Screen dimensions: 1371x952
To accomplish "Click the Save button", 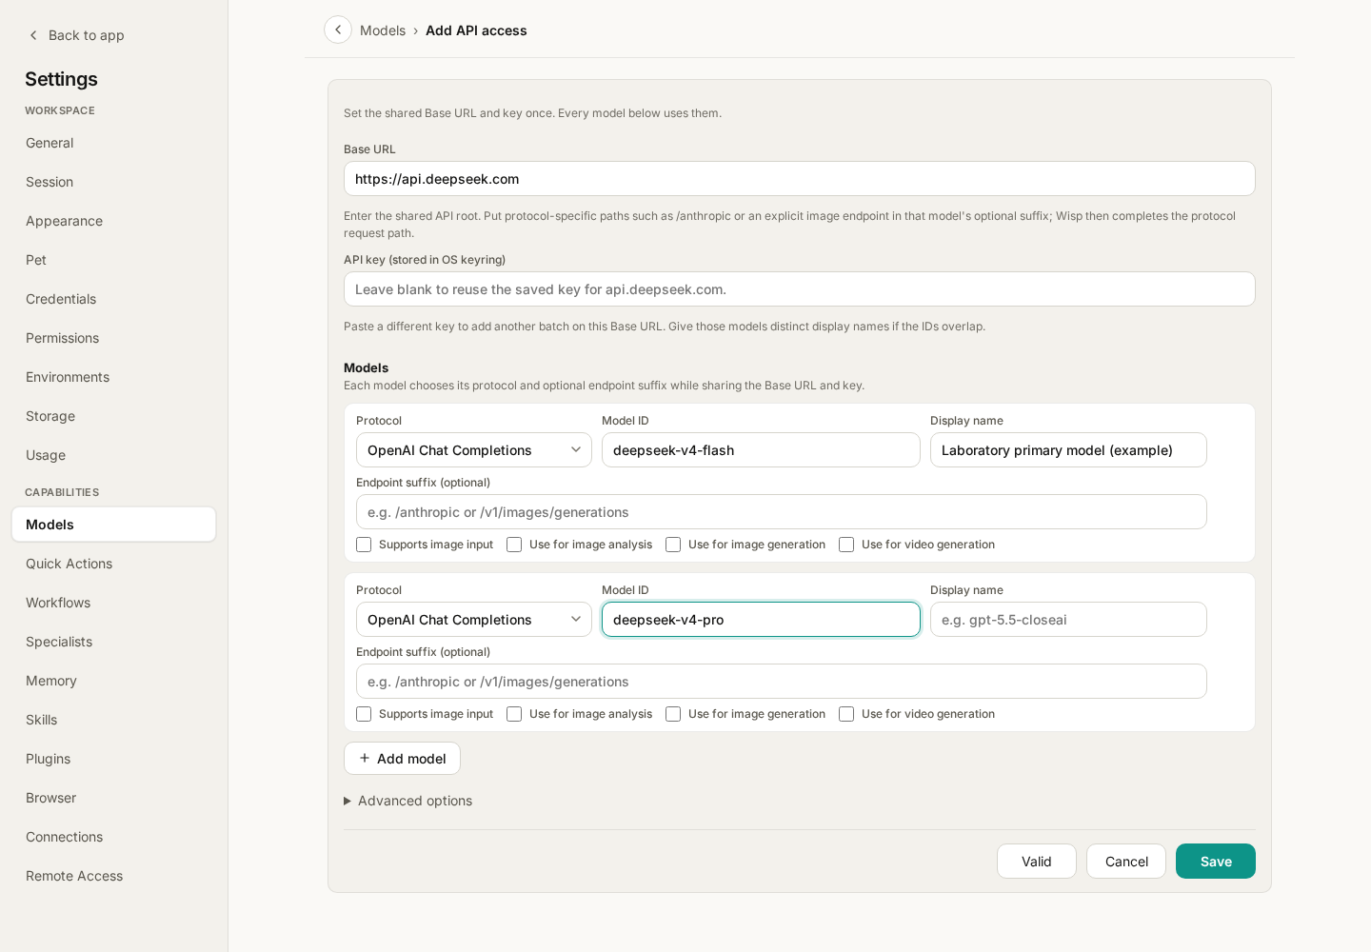I will tap(1216, 862).
